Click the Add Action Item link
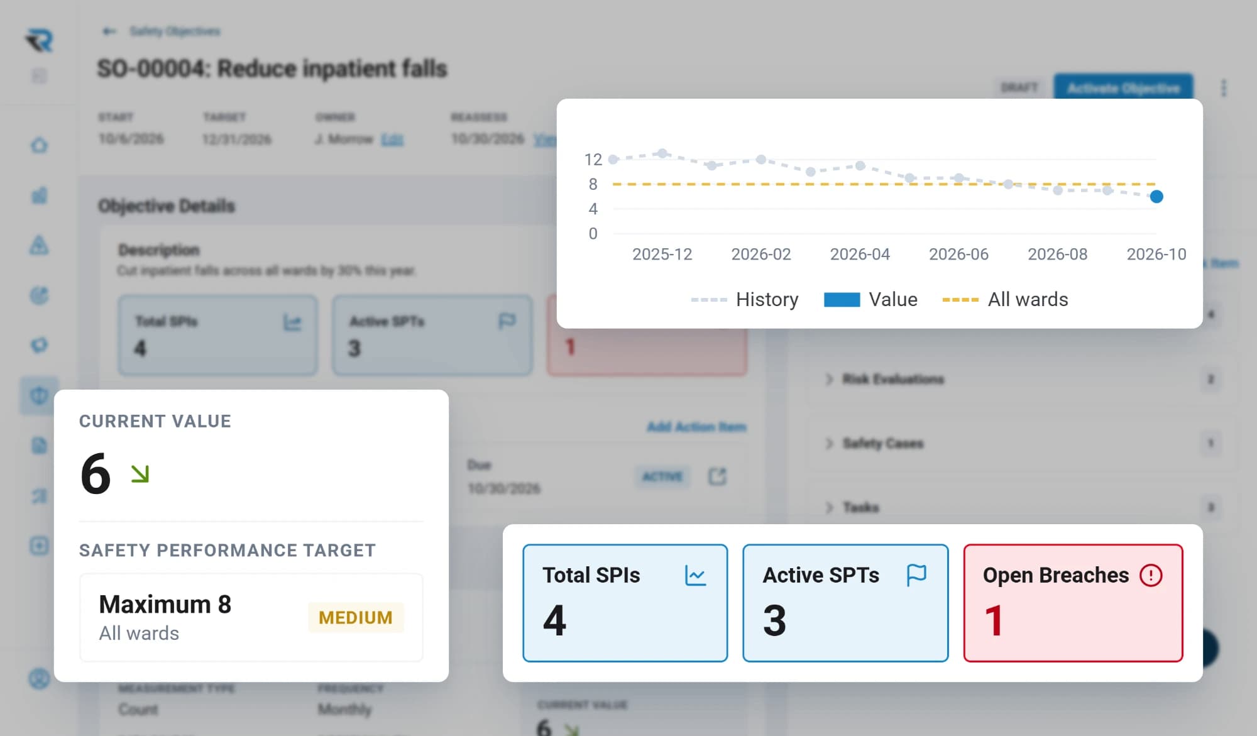Screen dimensions: 1257x736 tap(696, 427)
